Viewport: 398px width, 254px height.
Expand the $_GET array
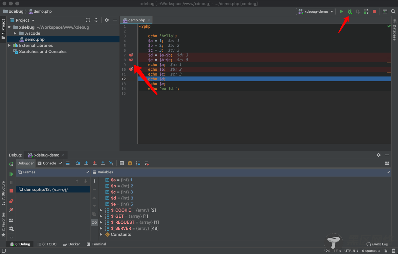101,216
